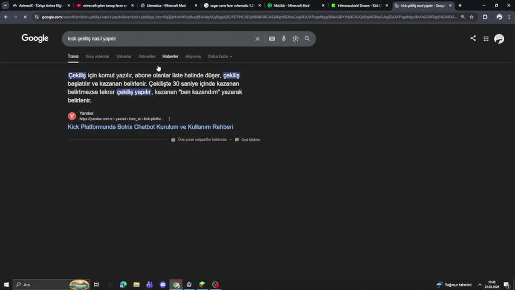
Task: Close the MaLiLib - Minecraft Mod tab
Action: (x=323, y=6)
